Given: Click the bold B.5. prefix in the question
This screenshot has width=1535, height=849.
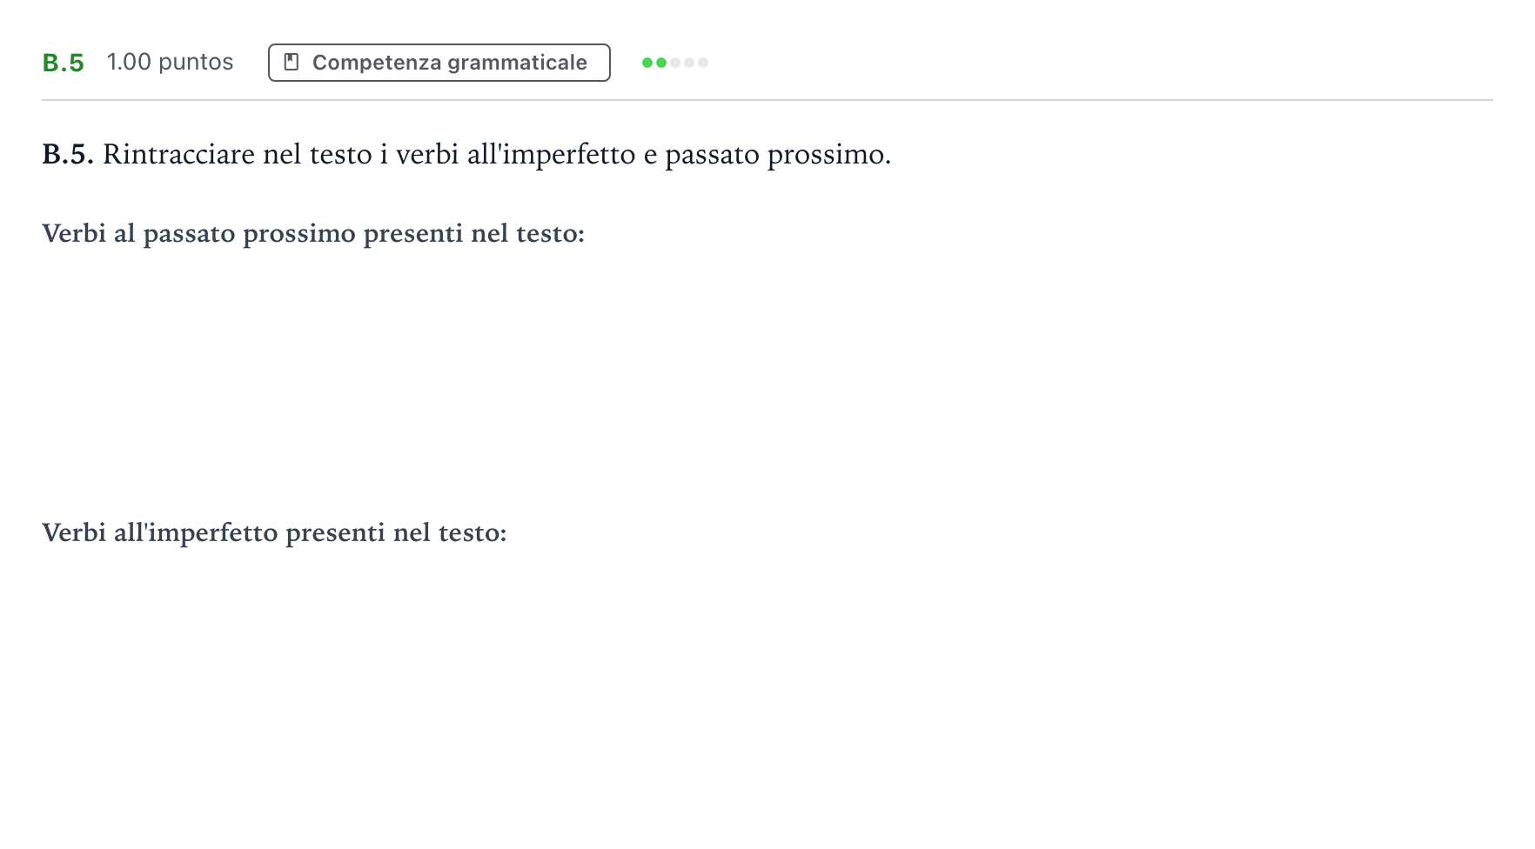Looking at the screenshot, I should tap(68, 154).
